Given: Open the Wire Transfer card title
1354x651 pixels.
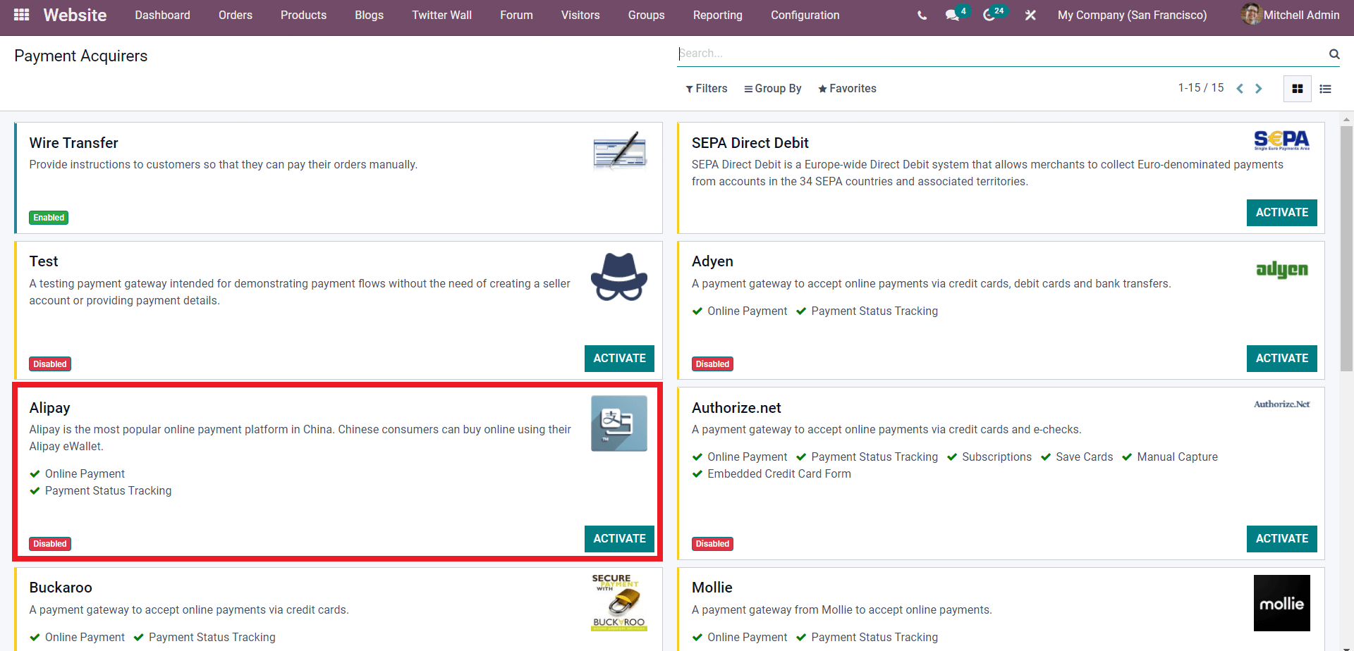Looking at the screenshot, I should pyautogui.click(x=73, y=143).
